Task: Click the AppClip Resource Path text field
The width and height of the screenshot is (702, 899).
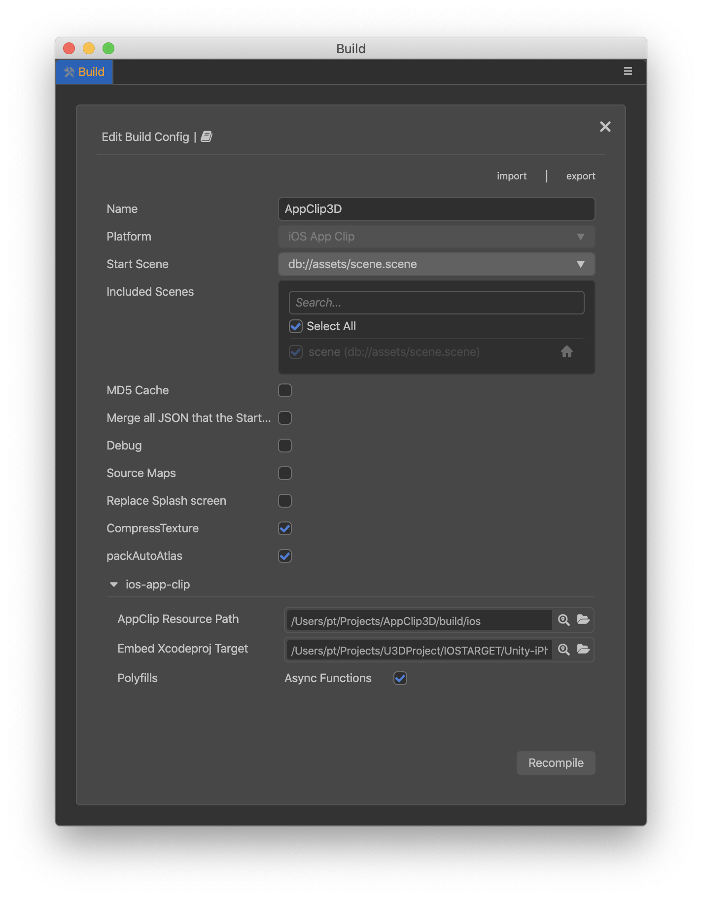Action: (419, 621)
